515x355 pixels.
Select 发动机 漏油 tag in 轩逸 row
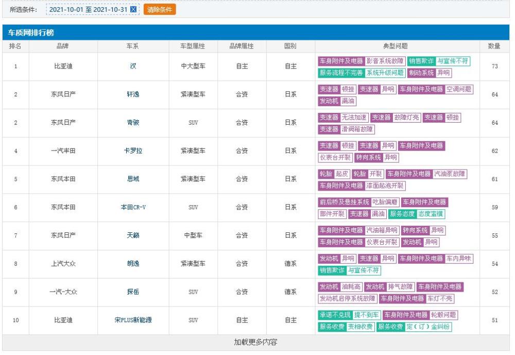337,101
